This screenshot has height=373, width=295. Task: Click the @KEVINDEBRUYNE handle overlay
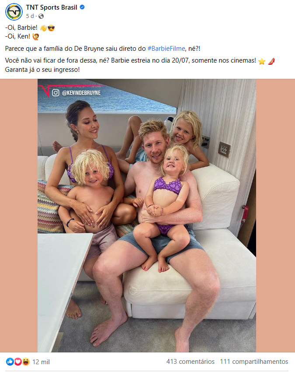coord(81,93)
